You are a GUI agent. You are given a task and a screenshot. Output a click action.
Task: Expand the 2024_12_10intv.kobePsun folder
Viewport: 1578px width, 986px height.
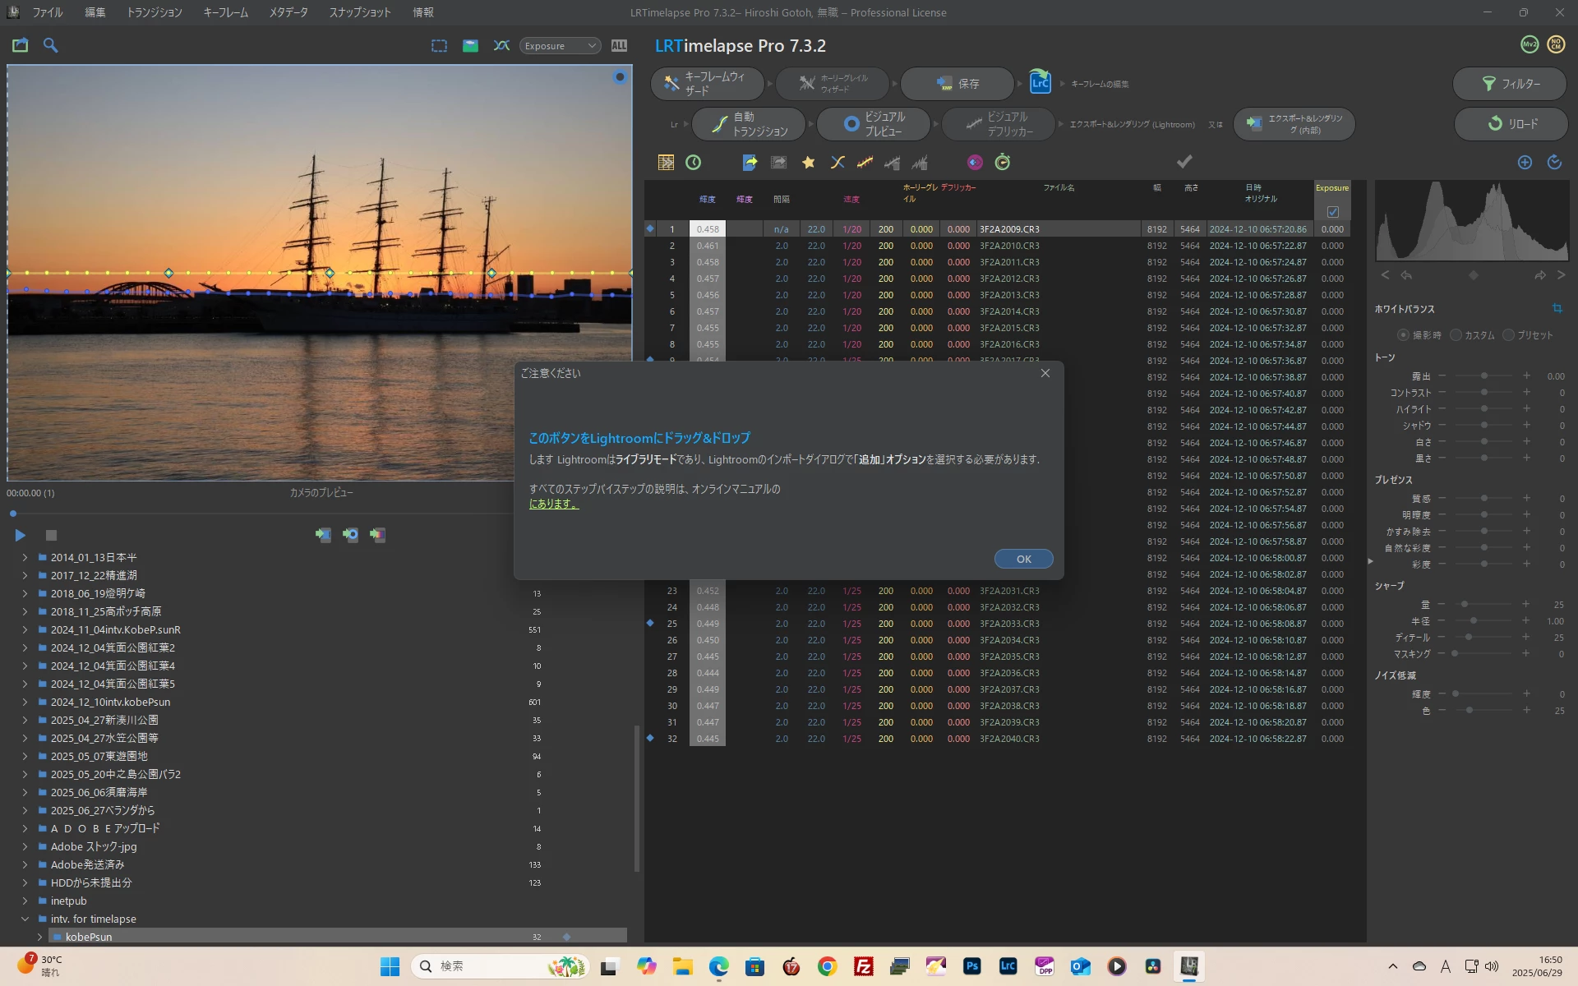click(x=25, y=703)
